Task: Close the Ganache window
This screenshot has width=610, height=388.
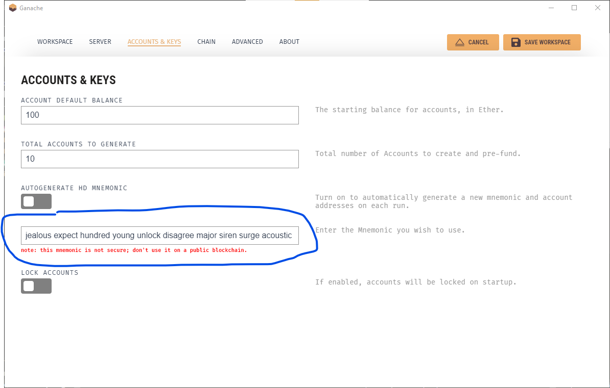Action: coord(598,8)
